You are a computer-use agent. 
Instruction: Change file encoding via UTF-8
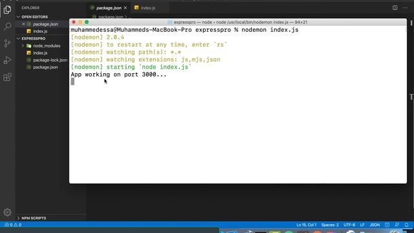(x=349, y=225)
